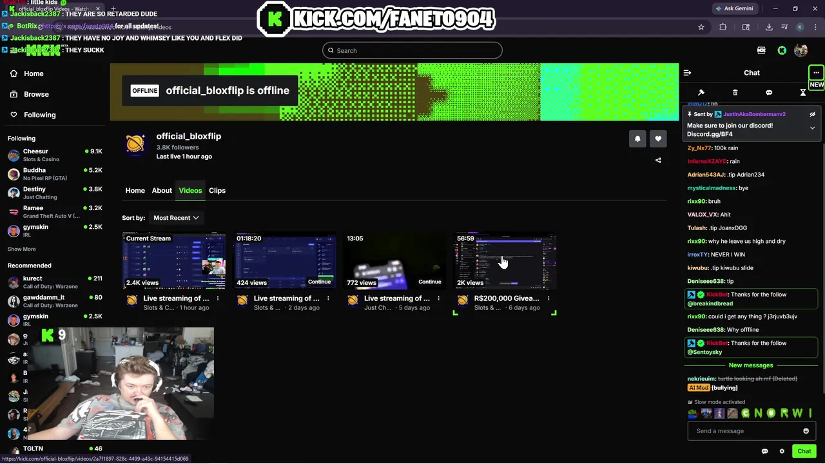Open chat options three-dot menu
Viewport: 825px width, 464px height.
point(816,73)
